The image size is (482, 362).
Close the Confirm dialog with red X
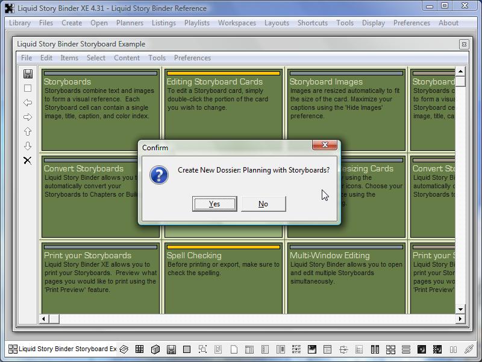click(x=325, y=145)
